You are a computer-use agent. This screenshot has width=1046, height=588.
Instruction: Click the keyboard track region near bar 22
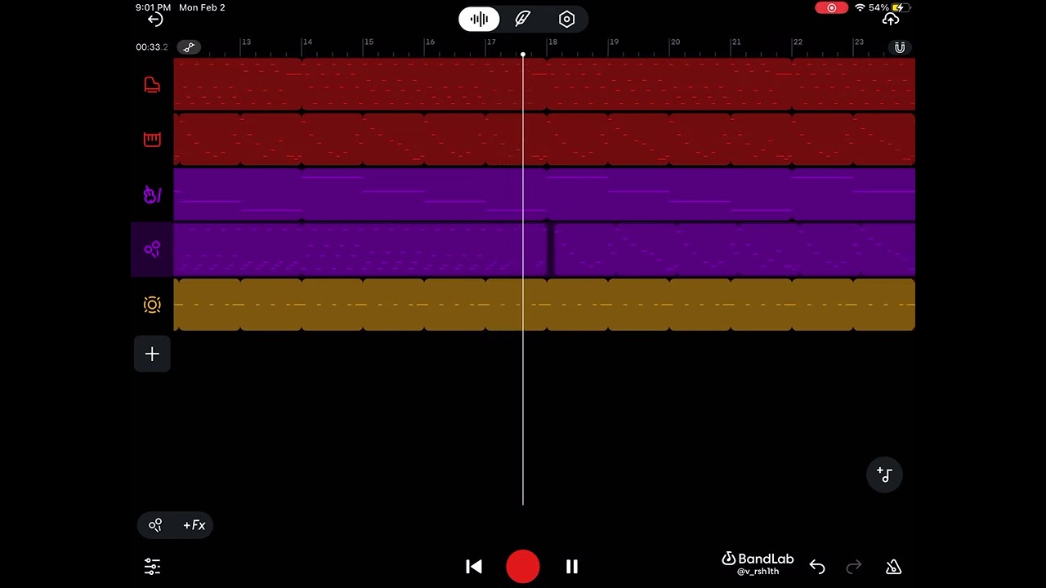click(x=822, y=140)
